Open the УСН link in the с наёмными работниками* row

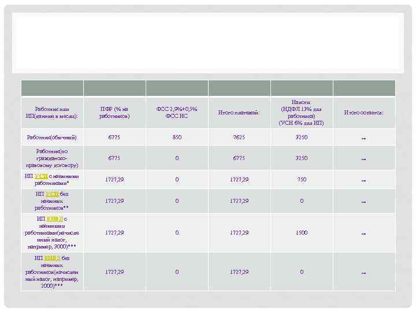click(x=41, y=176)
